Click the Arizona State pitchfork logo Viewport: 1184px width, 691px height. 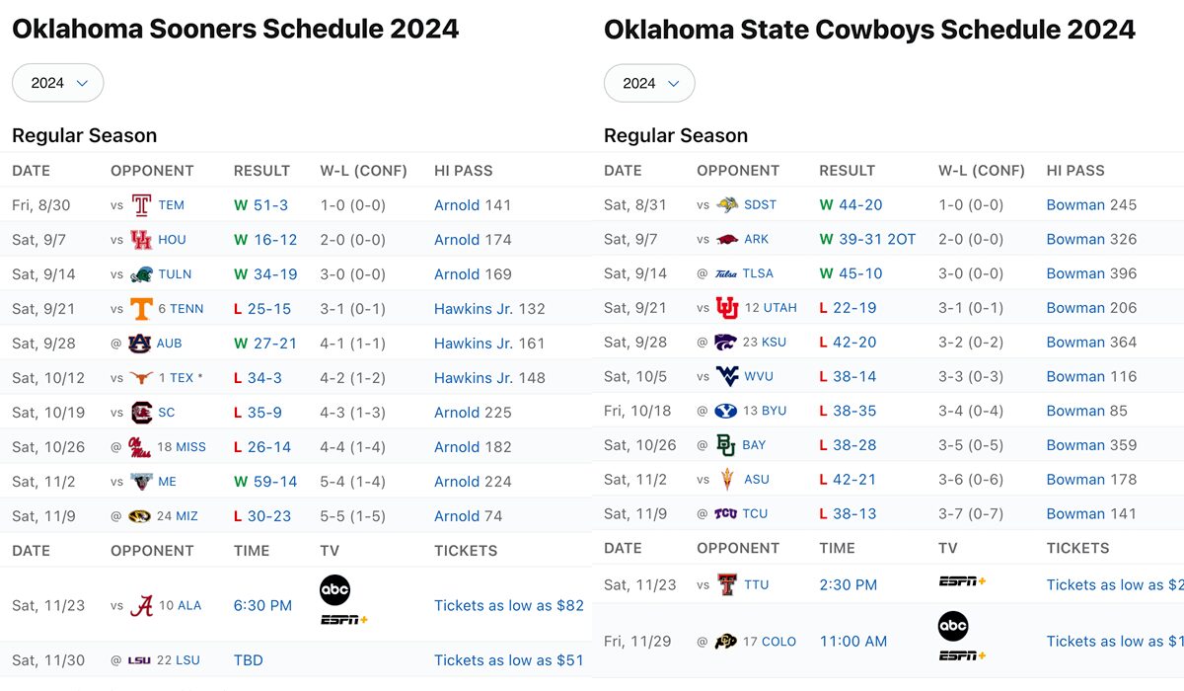coord(727,480)
